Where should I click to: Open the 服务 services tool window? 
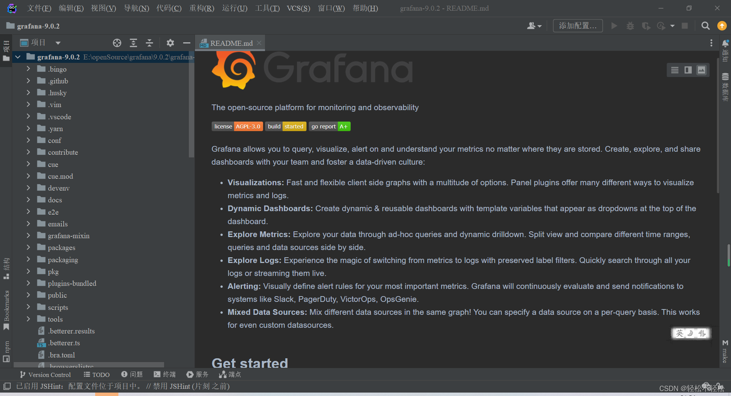click(x=197, y=375)
